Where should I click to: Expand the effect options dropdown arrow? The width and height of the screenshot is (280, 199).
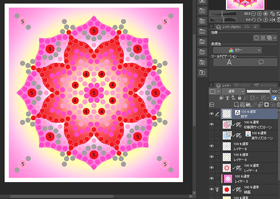pyautogui.click(x=274, y=38)
